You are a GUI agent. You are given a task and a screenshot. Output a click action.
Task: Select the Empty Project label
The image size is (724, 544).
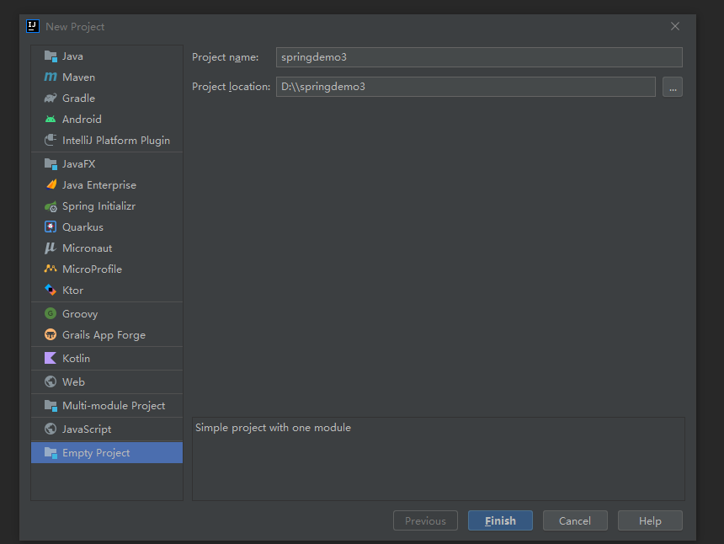pyautogui.click(x=96, y=452)
